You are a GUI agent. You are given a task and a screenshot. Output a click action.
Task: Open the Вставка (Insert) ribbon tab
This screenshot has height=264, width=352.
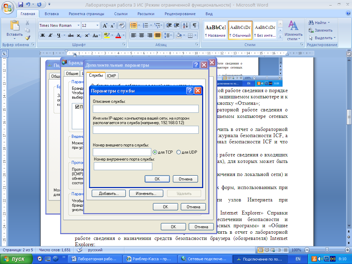[52, 14]
